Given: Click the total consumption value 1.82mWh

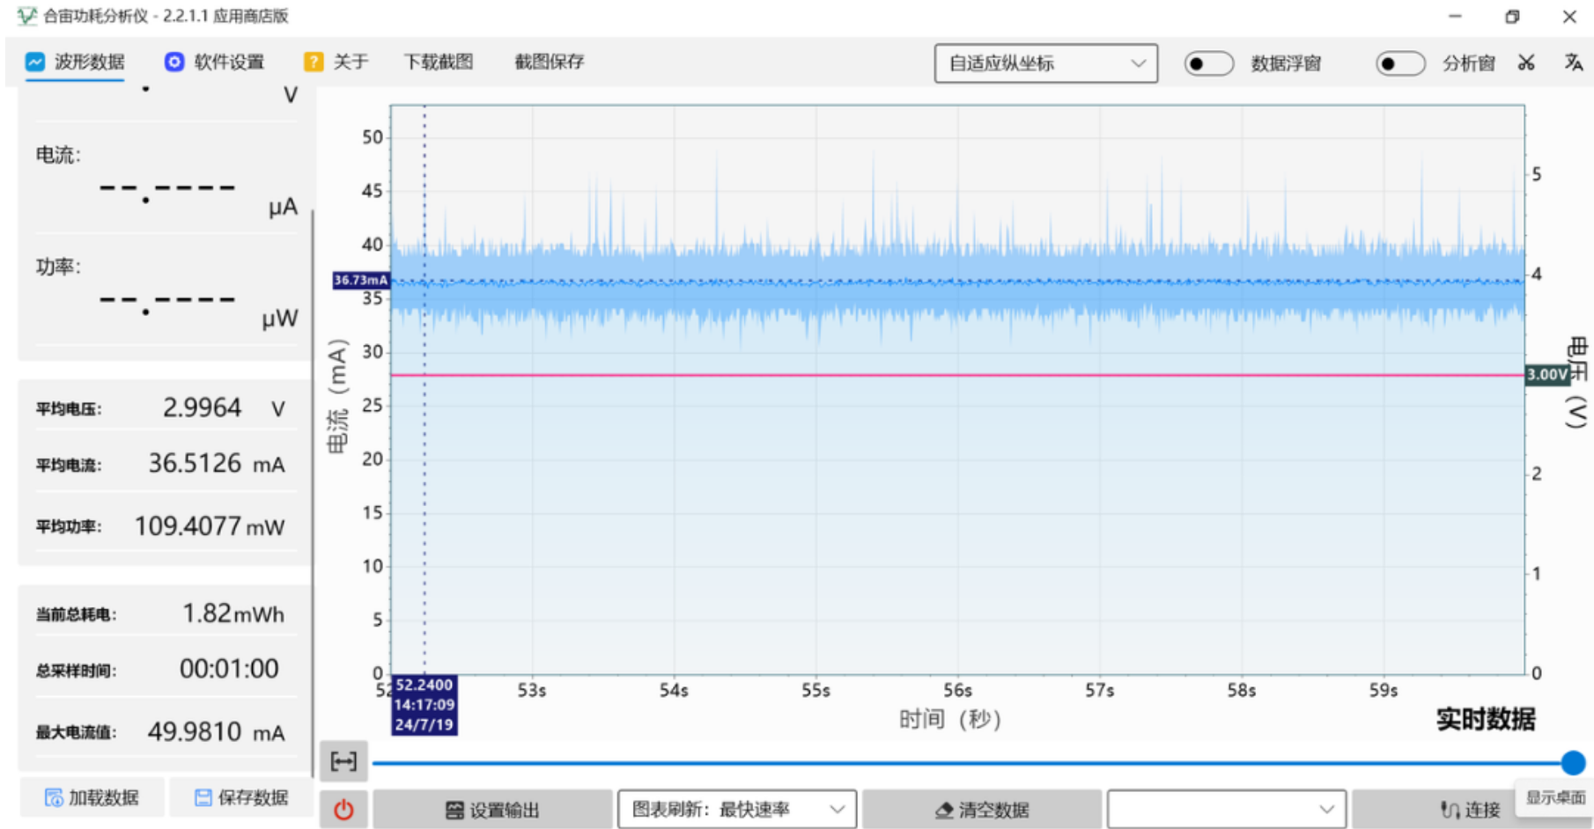Looking at the screenshot, I should pyautogui.click(x=233, y=613).
